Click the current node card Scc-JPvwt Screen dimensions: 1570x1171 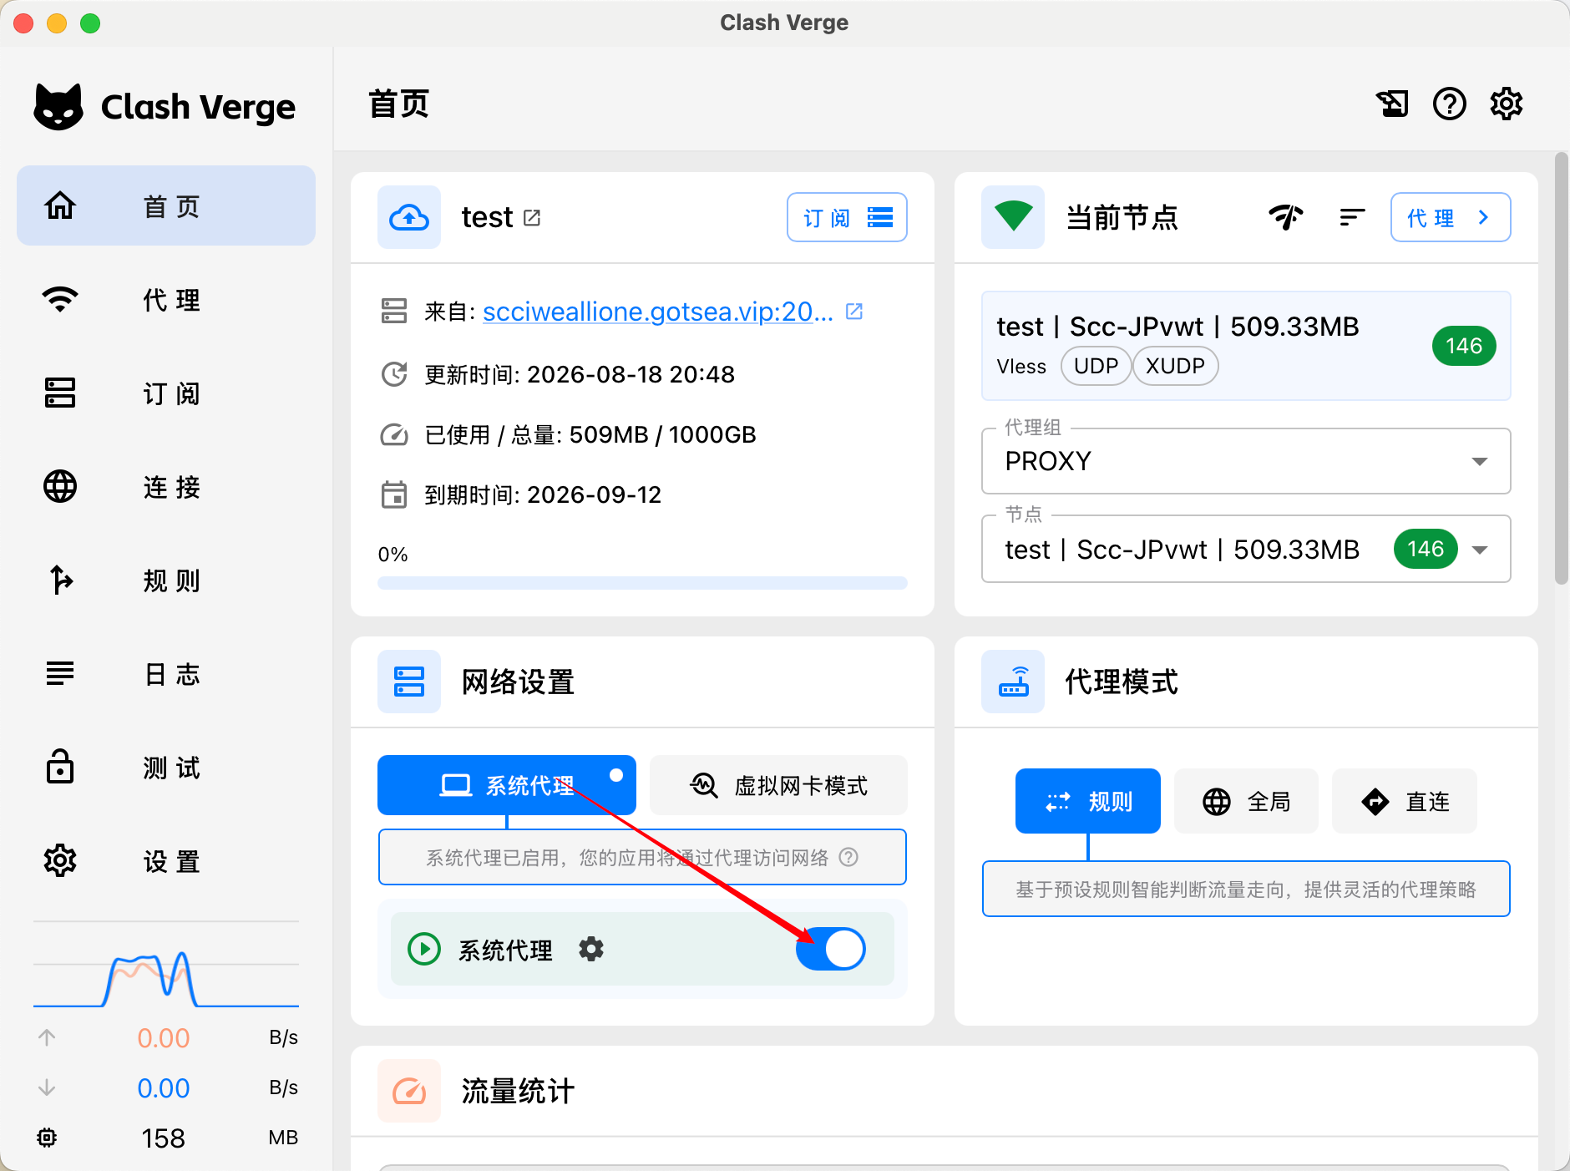[1246, 346]
